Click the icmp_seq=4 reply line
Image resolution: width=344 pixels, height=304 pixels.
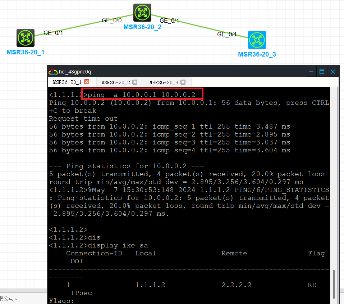170,150
